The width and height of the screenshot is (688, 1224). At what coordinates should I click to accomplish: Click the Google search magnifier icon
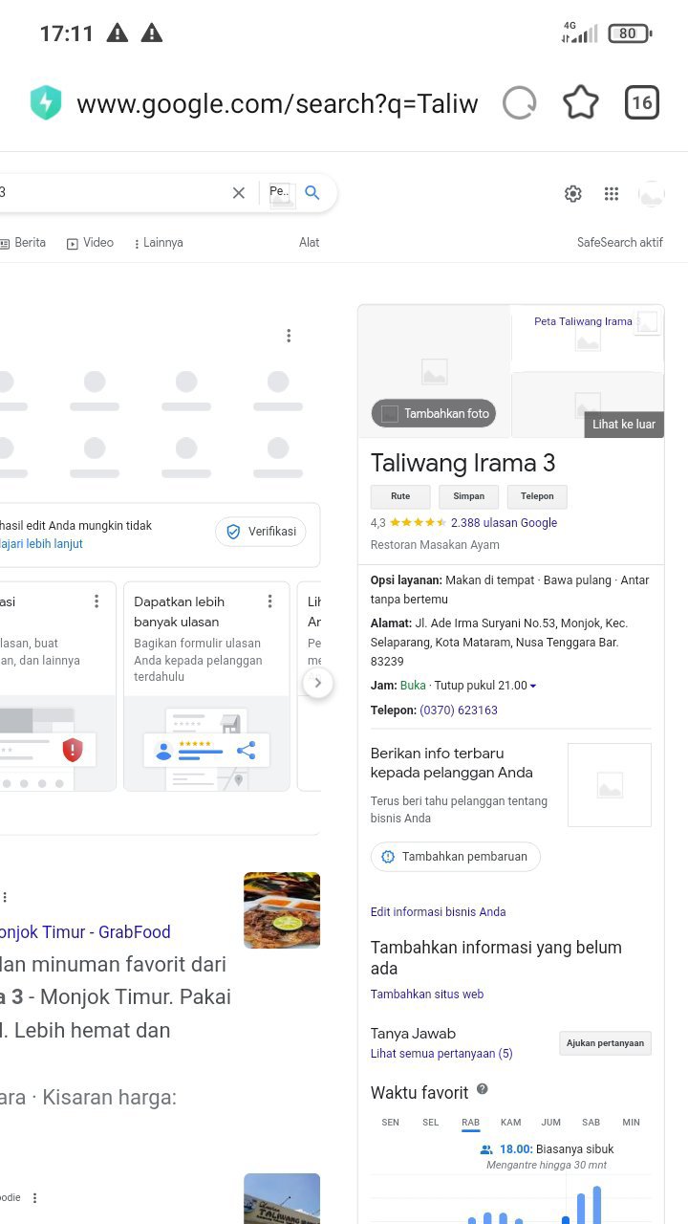point(312,192)
